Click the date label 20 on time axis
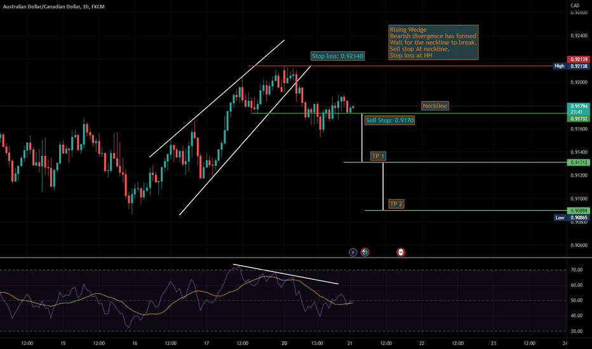 coord(285,343)
